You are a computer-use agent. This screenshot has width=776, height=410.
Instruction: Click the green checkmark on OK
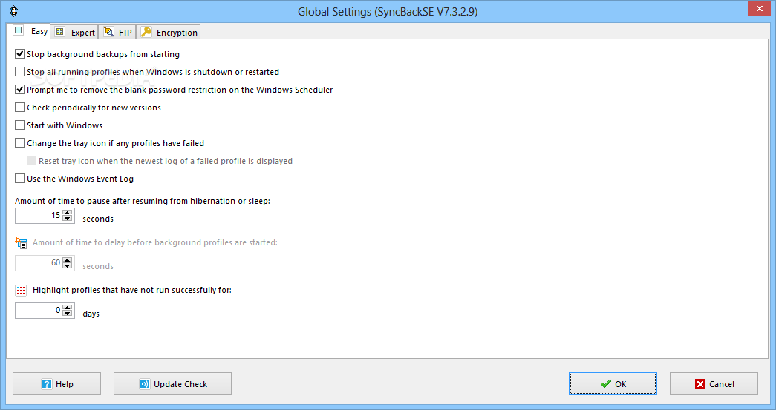click(x=606, y=384)
